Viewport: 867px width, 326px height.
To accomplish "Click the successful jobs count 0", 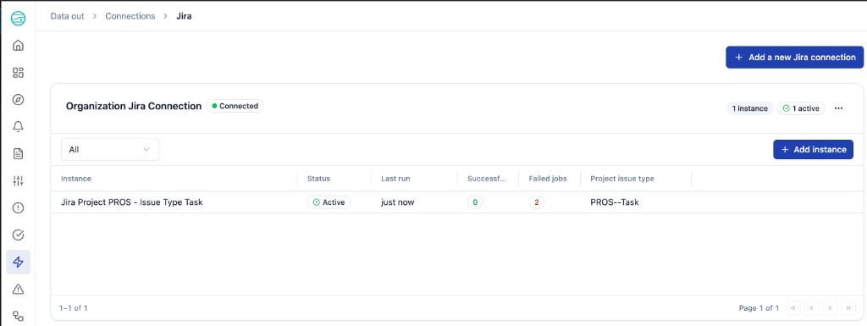I will (475, 202).
